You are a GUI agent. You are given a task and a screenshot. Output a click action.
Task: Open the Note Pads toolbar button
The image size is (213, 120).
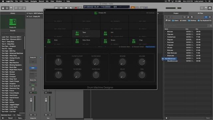pos(206,8)
